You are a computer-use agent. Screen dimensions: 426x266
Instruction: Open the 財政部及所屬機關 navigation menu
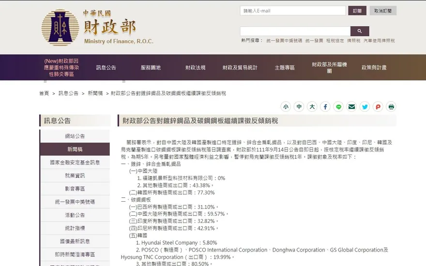click(329, 68)
